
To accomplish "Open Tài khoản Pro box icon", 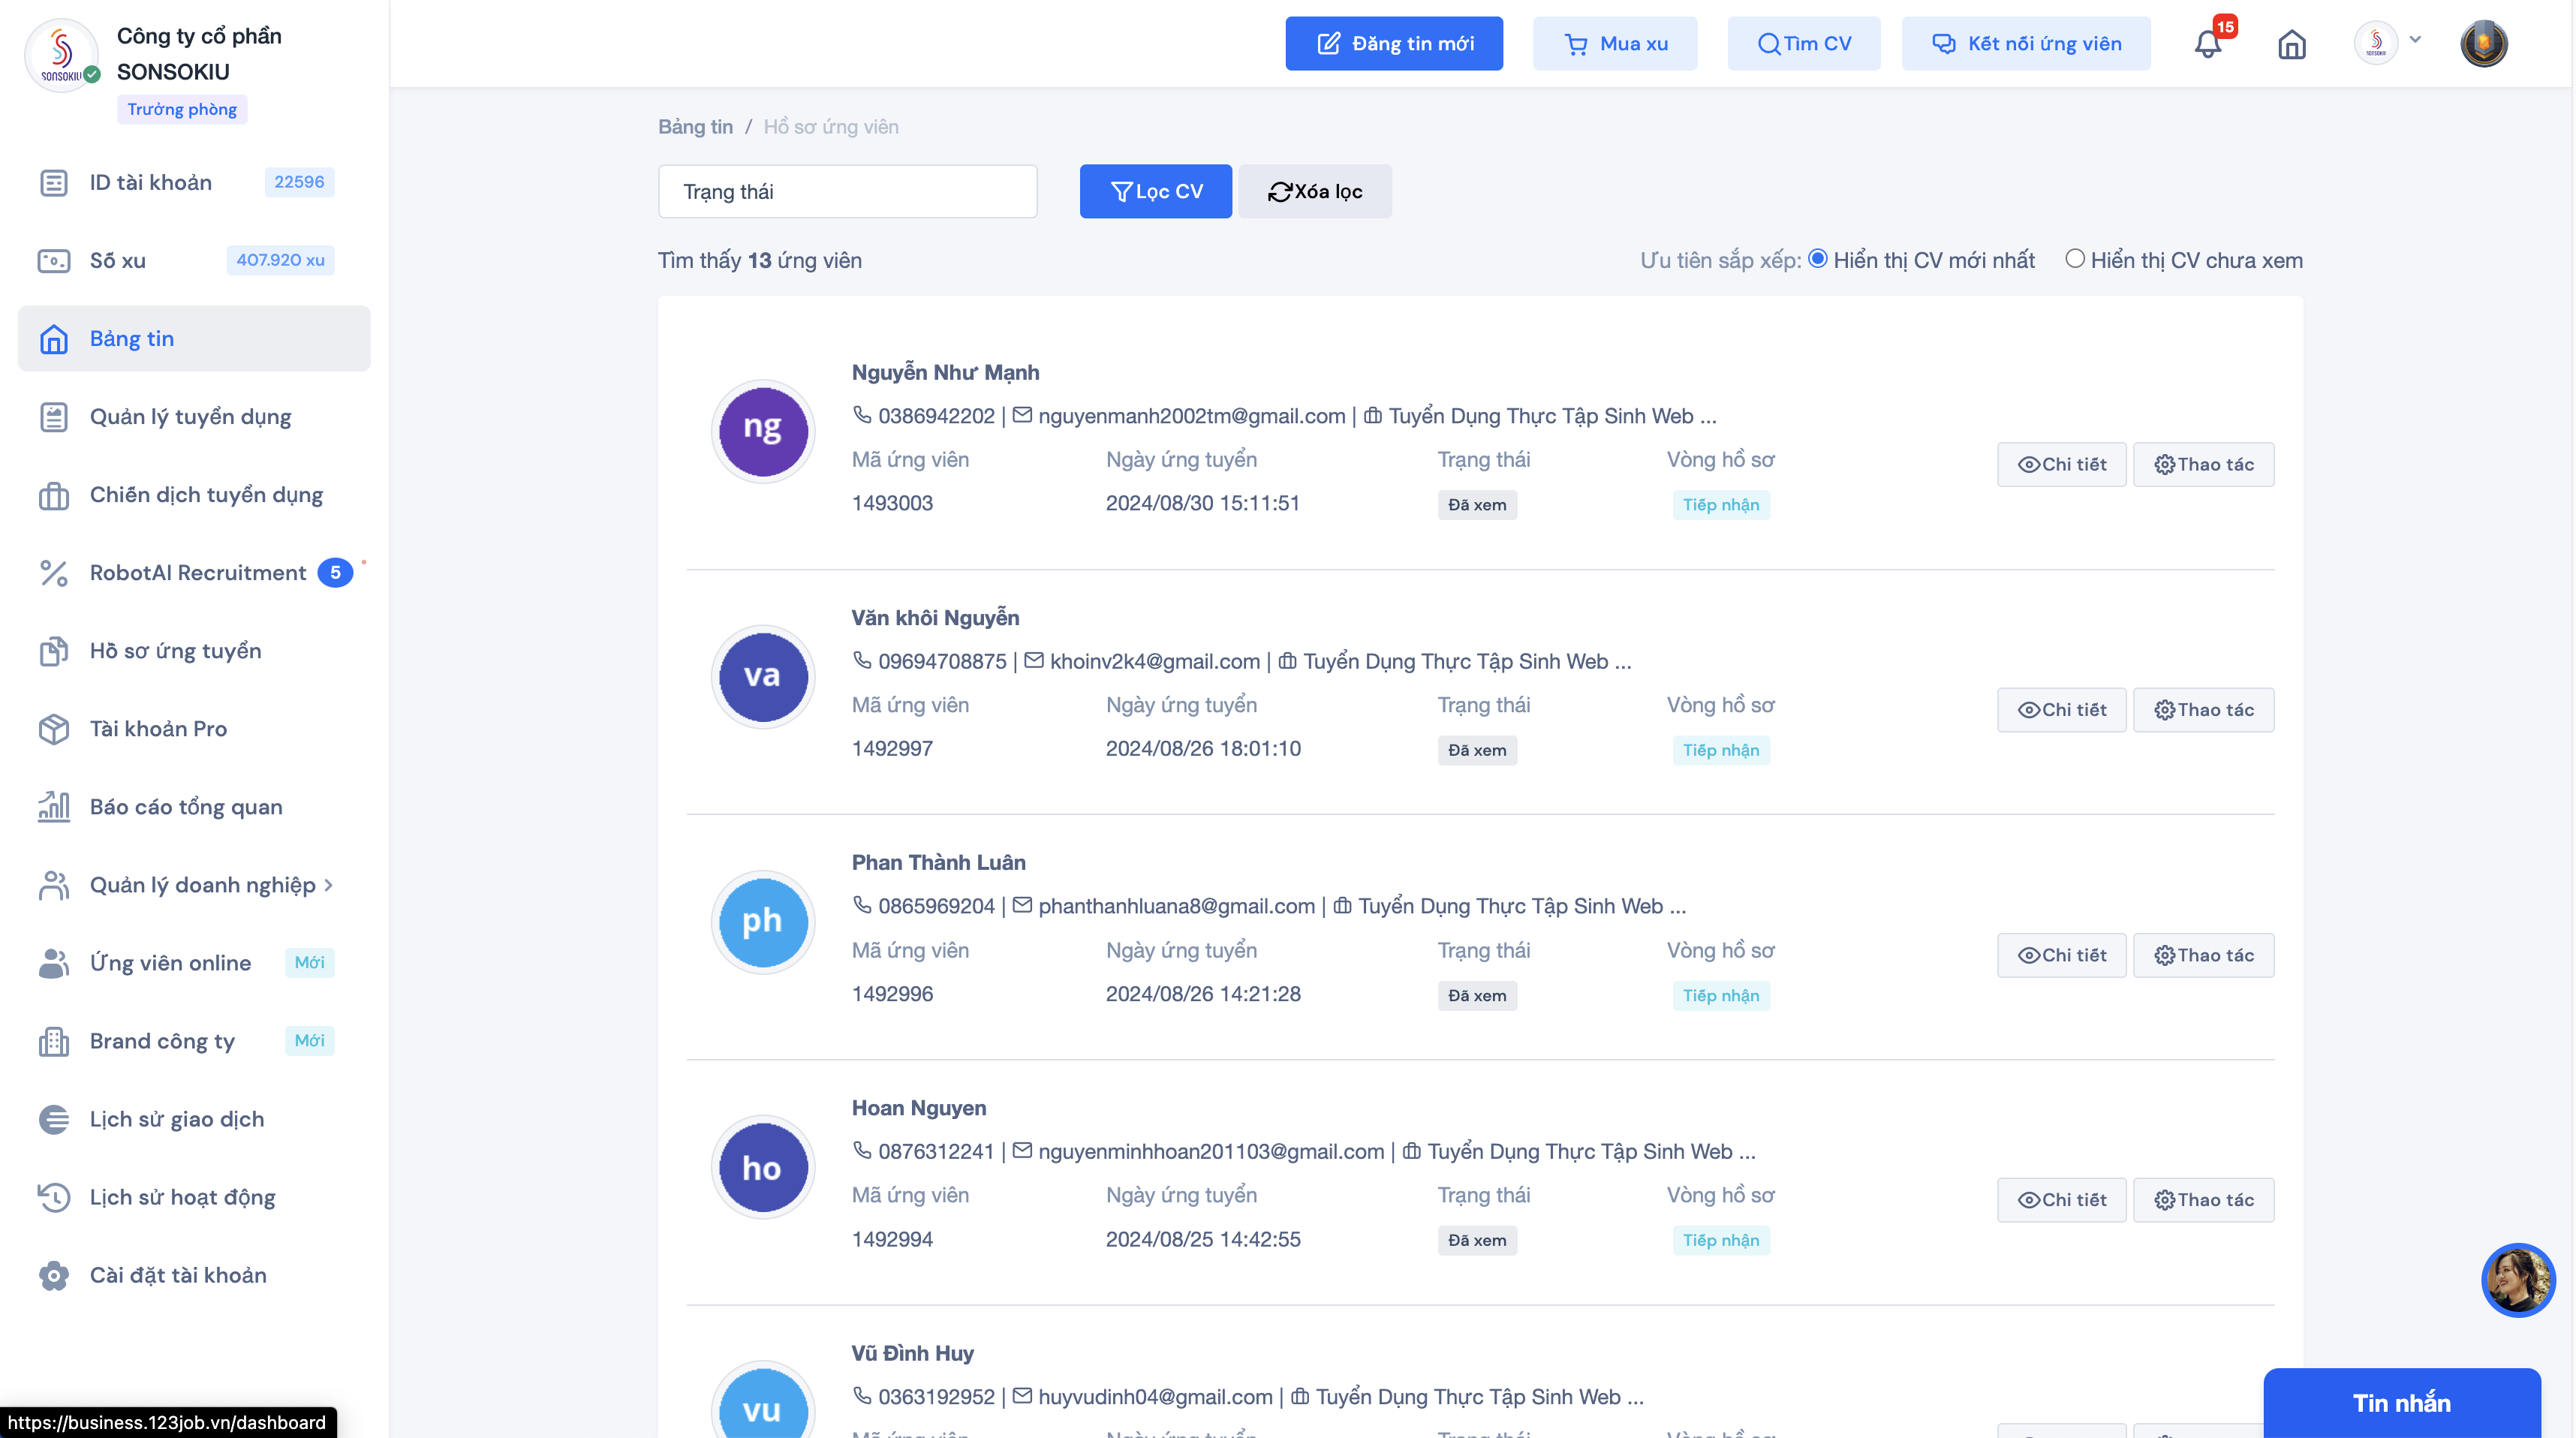I will (x=54, y=728).
